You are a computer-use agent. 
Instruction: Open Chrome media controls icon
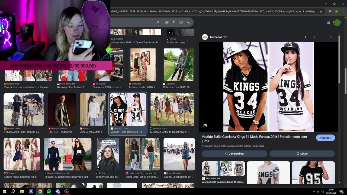(330, 11)
